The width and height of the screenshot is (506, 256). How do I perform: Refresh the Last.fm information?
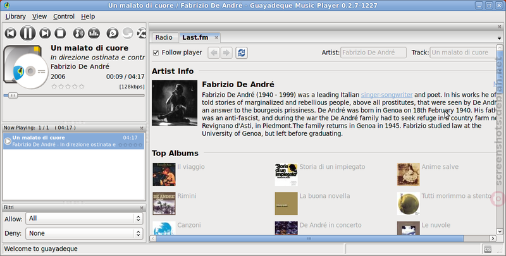[x=242, y=52]
